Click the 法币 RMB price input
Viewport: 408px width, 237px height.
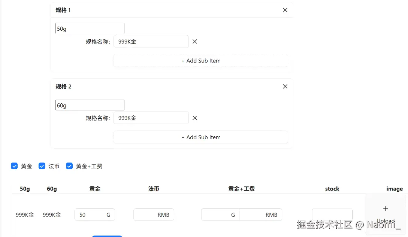[154, 215]
